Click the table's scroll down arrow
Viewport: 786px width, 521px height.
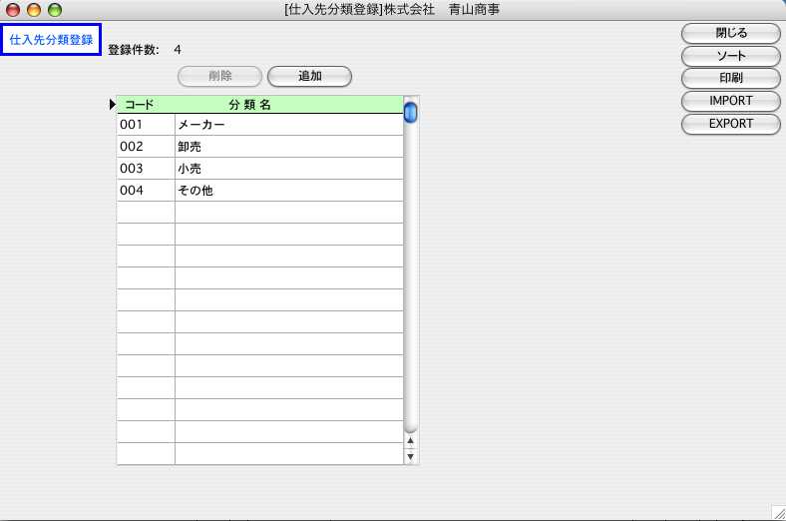click(410, 456)
